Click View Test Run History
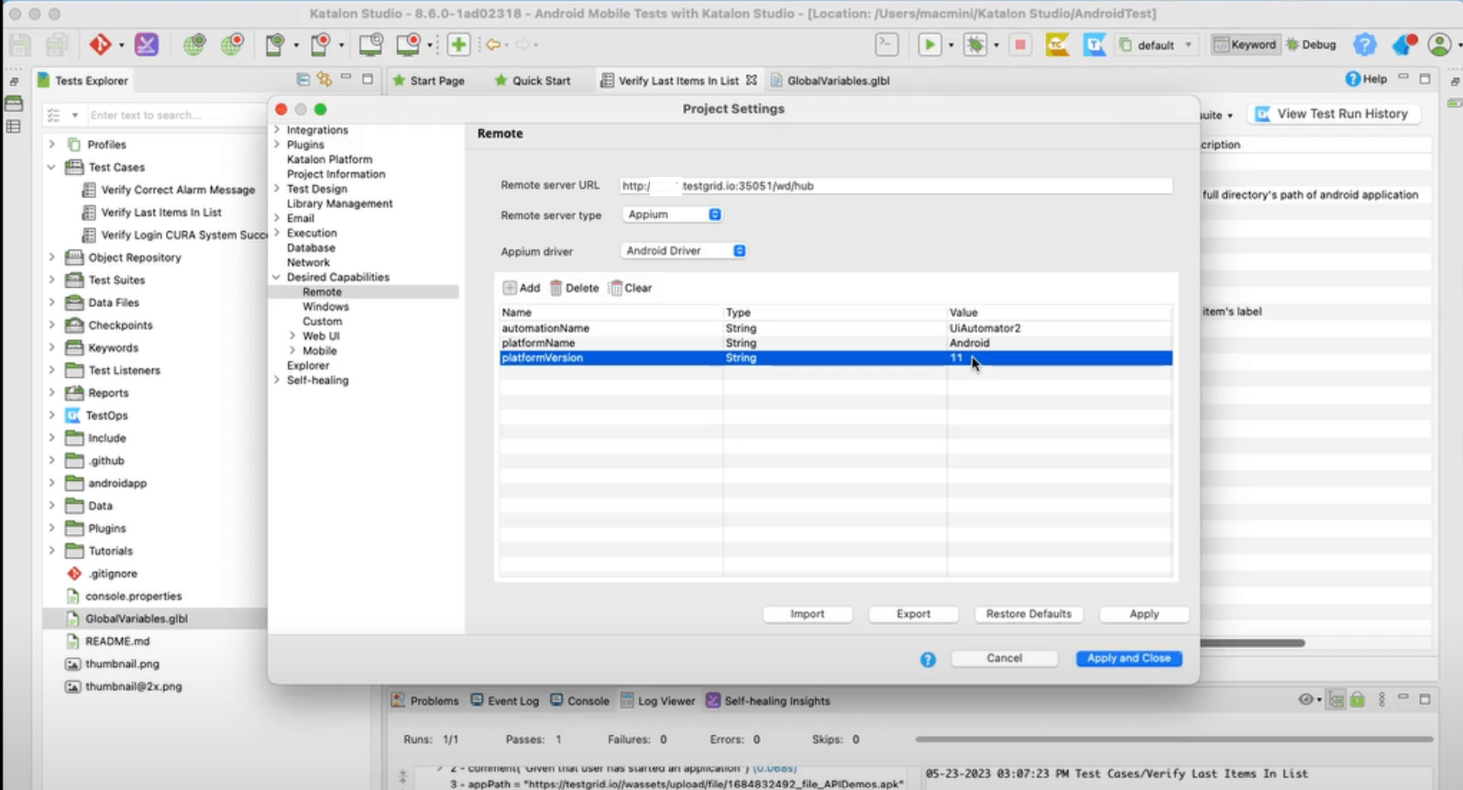 click(x=1333, y=114)
